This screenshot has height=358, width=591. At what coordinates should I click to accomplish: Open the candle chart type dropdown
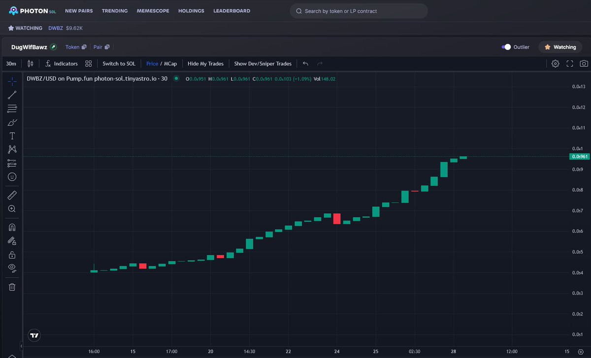tap(31, 64)
